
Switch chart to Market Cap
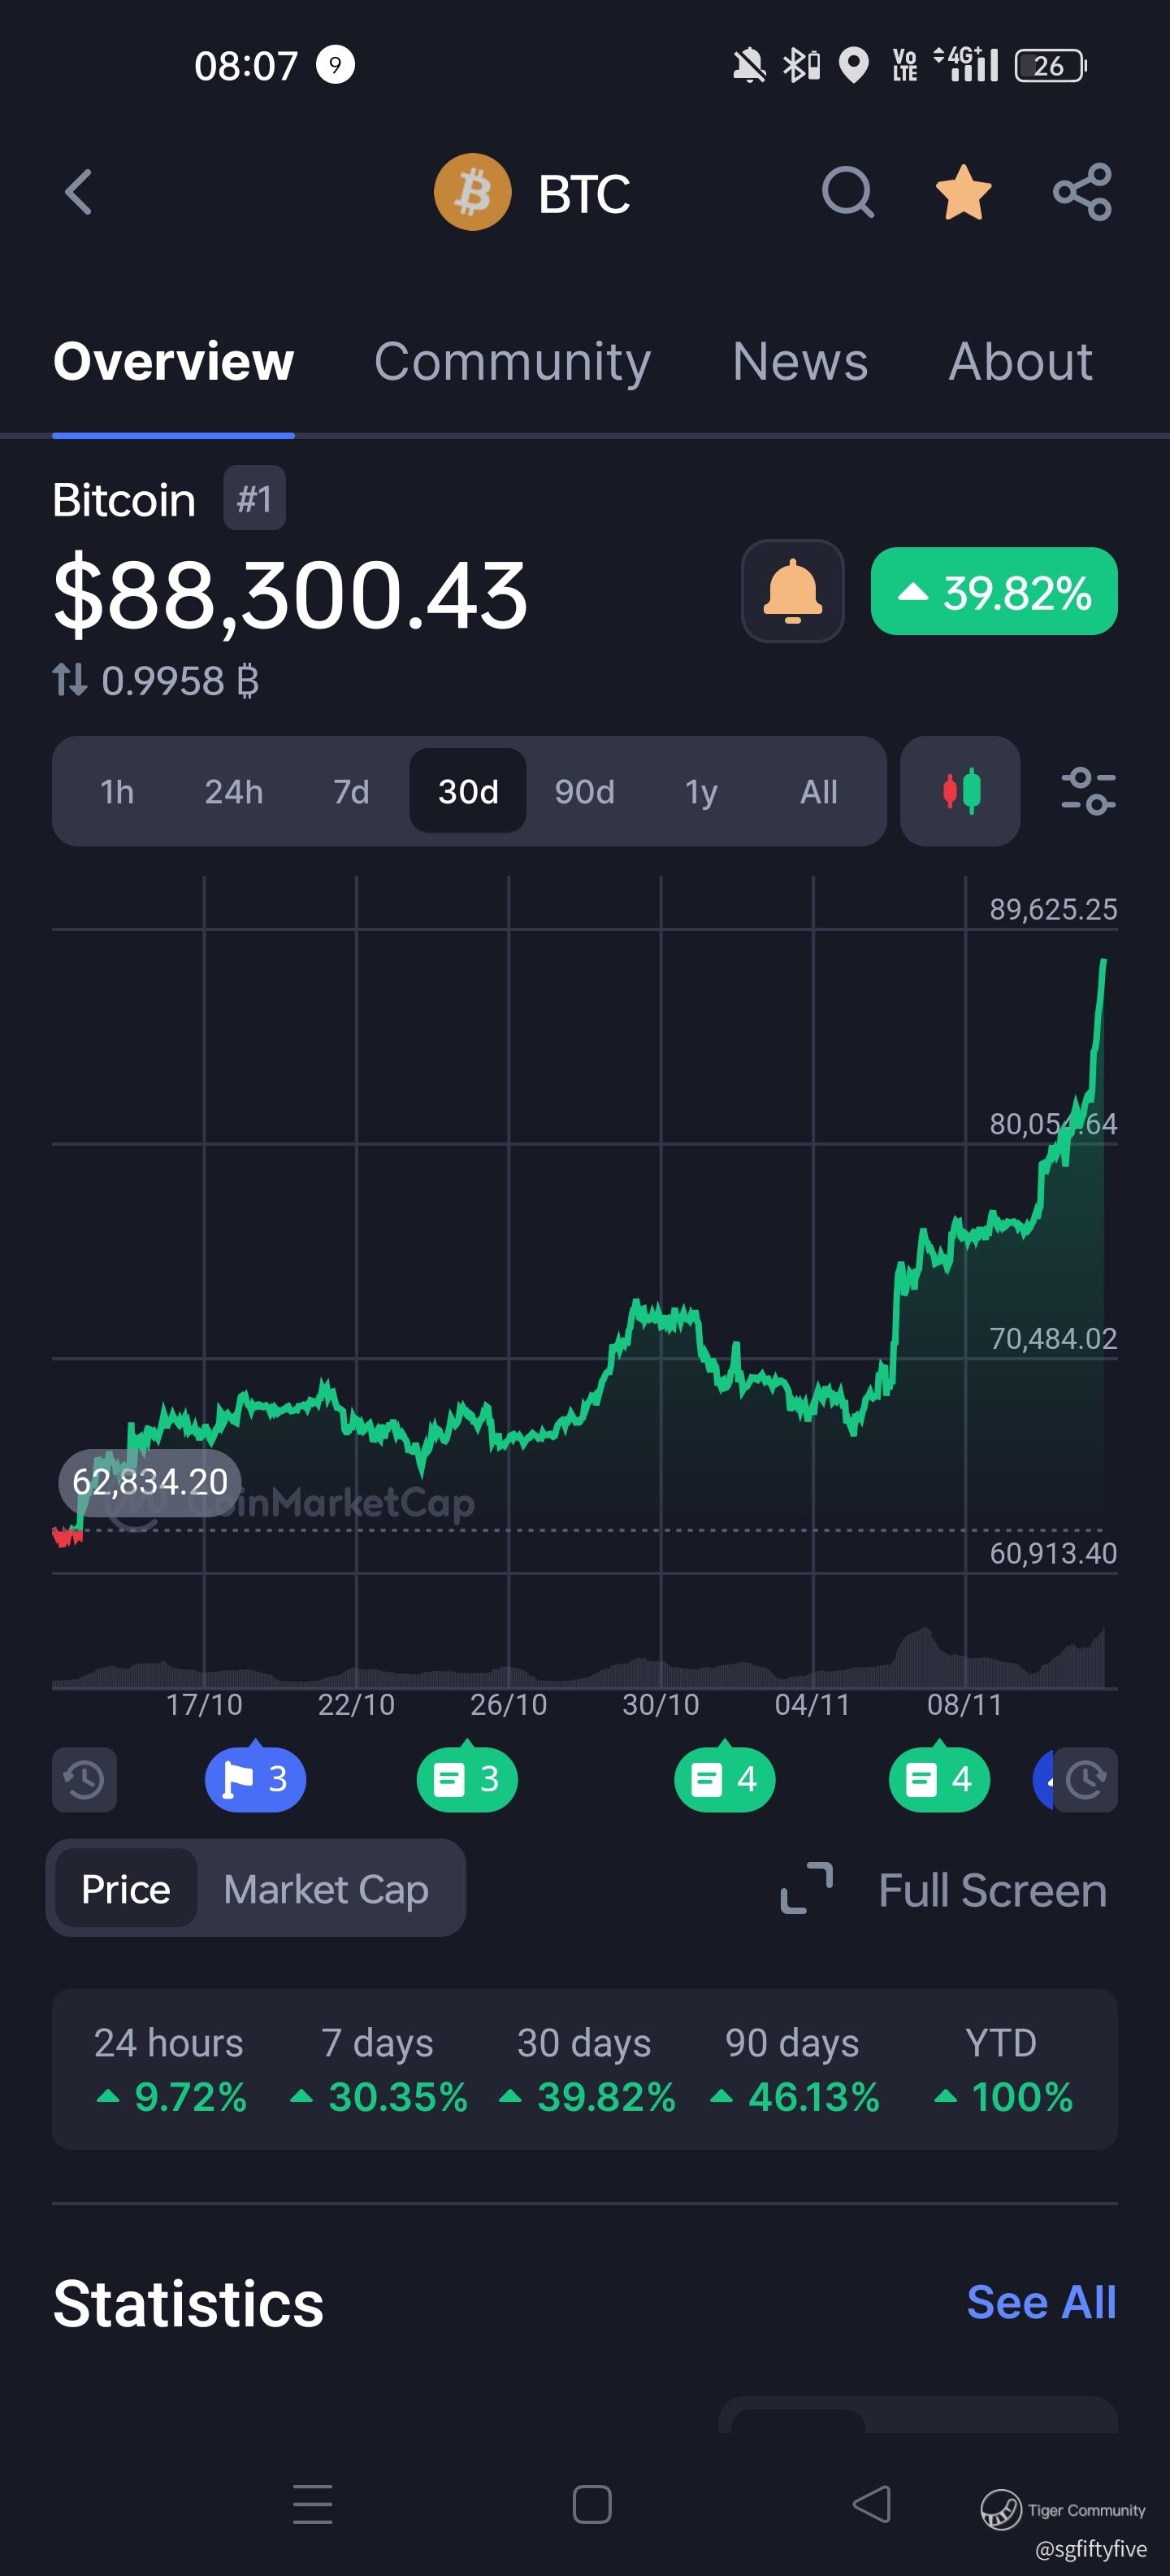tap(326, 1889)
